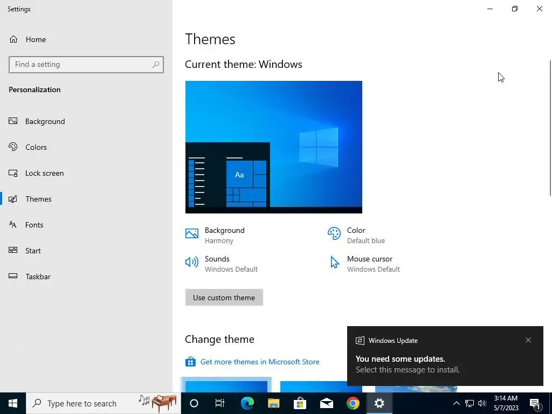Open Task View from the taskbar
The image size is (552, 414).
[x=220, y=403]
